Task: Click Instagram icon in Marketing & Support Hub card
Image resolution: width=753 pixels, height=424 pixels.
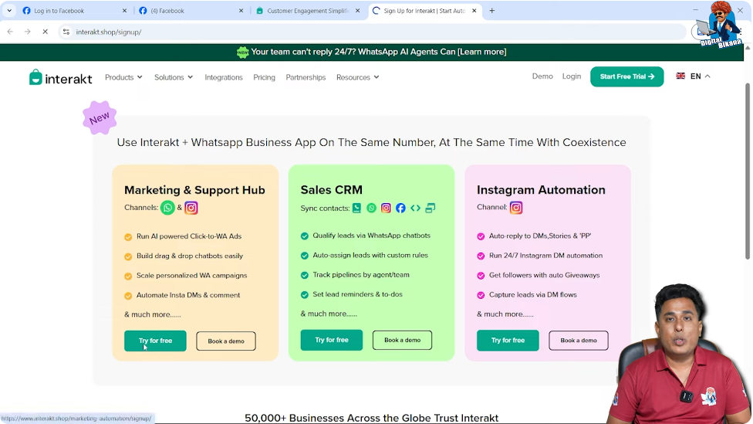Action: 191,208
